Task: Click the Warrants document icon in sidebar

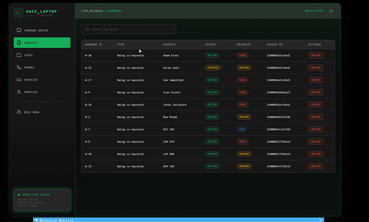Action: [19, 43]
